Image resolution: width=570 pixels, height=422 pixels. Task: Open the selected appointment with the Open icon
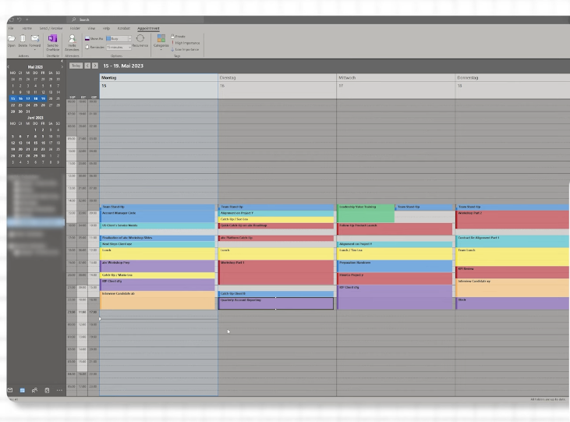(11, 38)
